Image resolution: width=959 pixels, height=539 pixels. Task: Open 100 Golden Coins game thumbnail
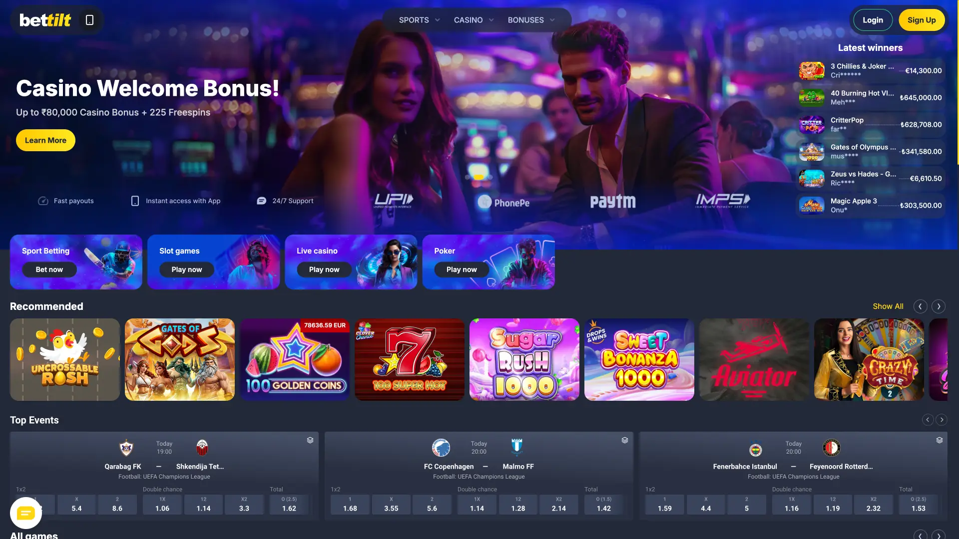click(x=295, y=359)
